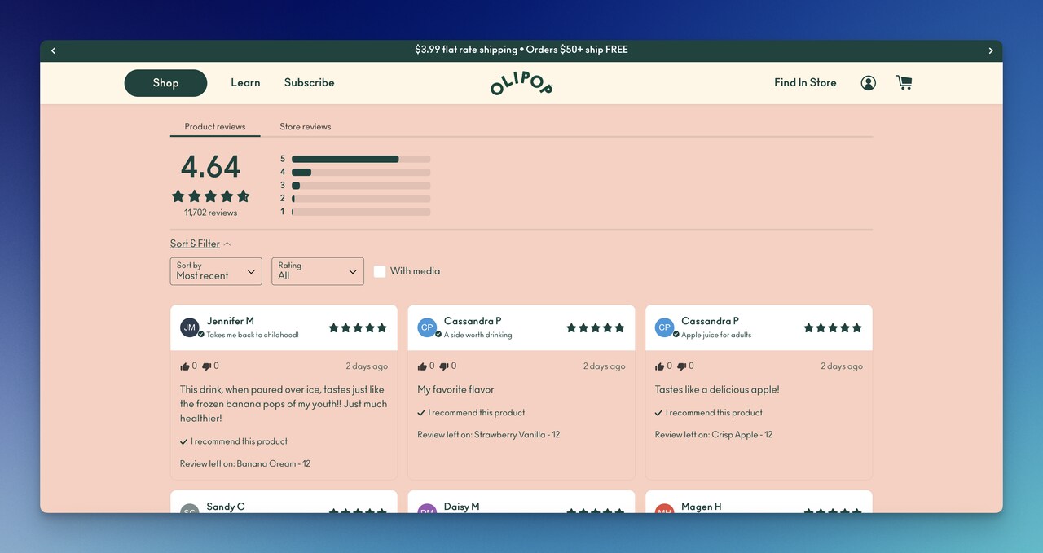Click 'My favorite flavor' review text
The image size is (1043, 553).
click(456, 389)
